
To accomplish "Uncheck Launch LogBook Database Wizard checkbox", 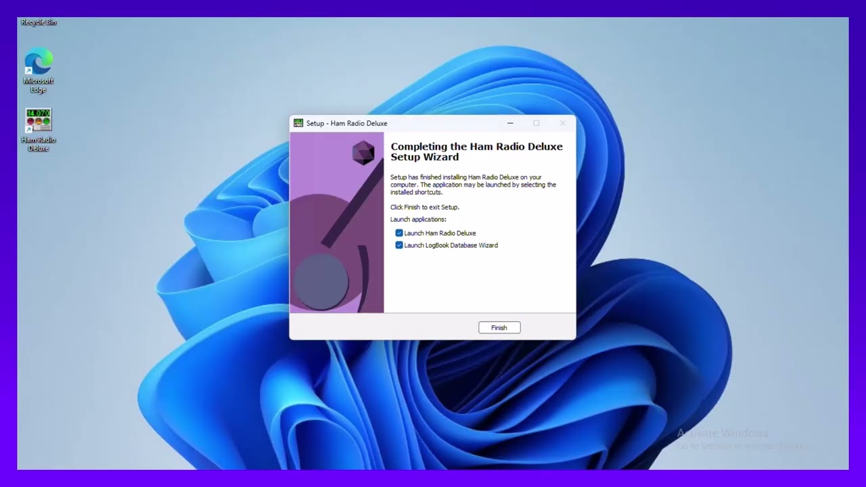I will (x=399, y=245).
